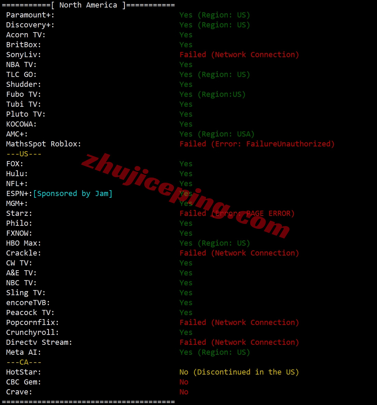Click the Meta AI label
The width and height of the screenshot is (377, 405).
24,352
